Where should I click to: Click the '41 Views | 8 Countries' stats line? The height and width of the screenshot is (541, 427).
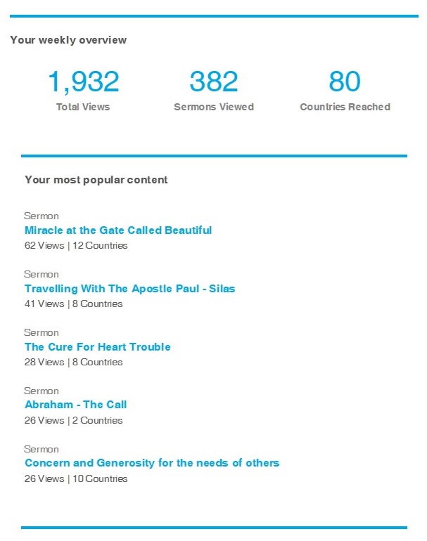point(73,304)
